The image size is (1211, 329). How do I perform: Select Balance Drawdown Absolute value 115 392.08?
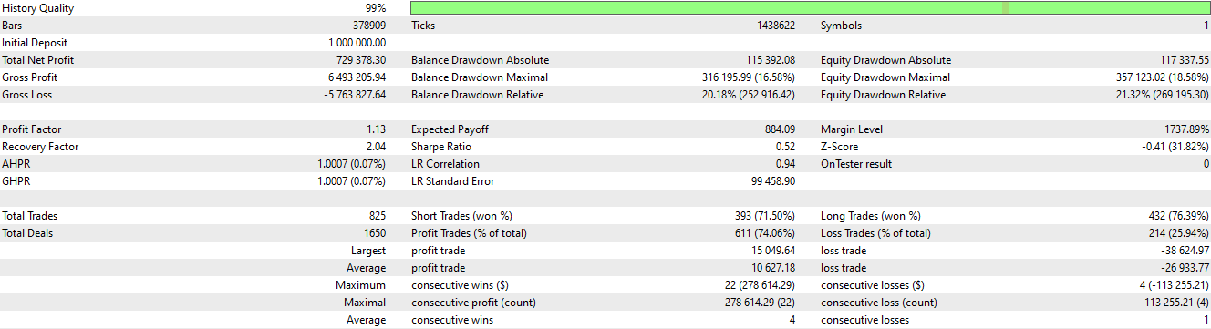pyautogui.click(x=770, y=60)
